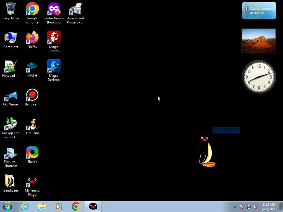283x212 pixels.
Task: Click the 'Cannot connect to service' gadget
Action: (x=259, y=10)
